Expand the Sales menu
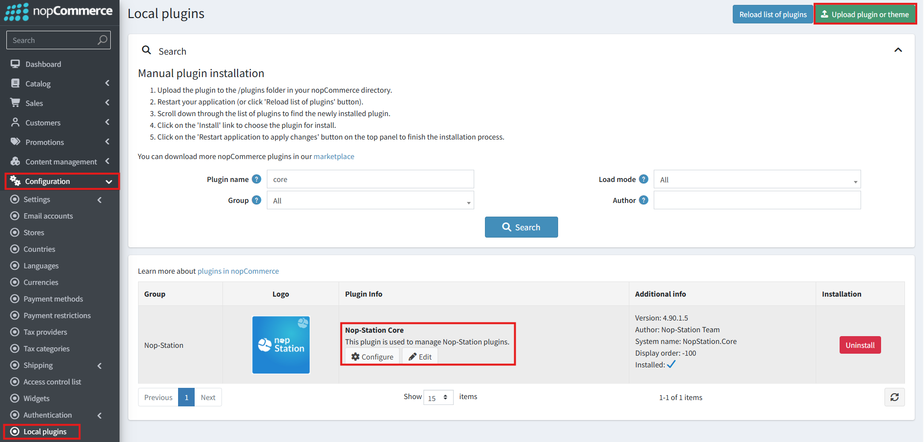This screenshot has width=924, height=442. pos(60,103)
